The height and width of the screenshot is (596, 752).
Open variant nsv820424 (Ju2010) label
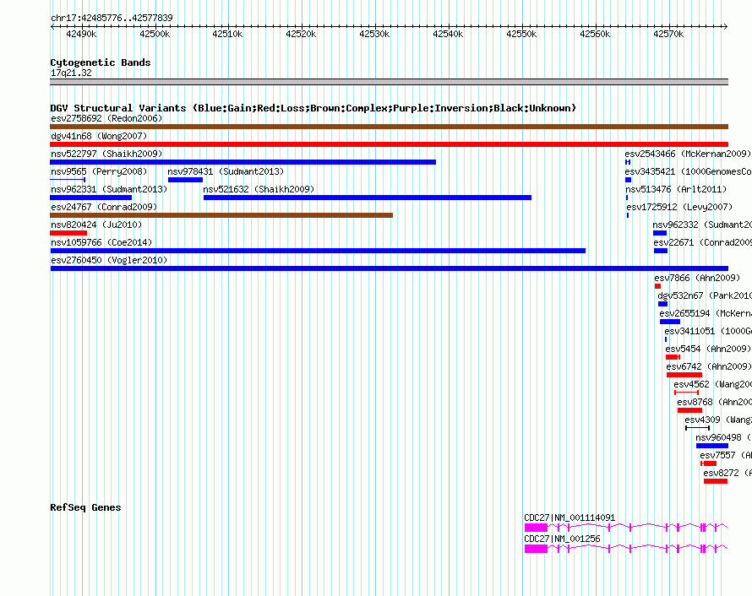click(x=96, y=225)
